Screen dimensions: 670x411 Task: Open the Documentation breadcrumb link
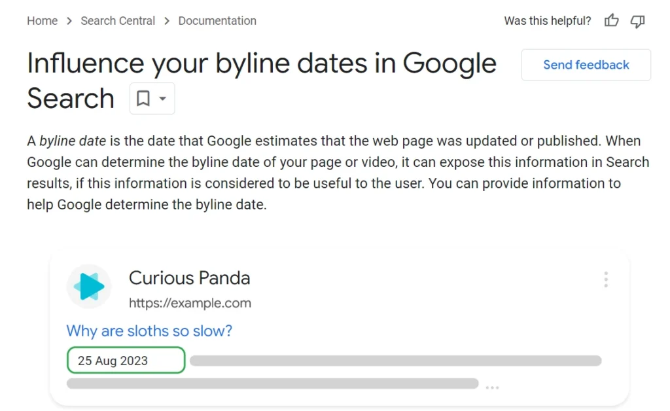[217, 20]
